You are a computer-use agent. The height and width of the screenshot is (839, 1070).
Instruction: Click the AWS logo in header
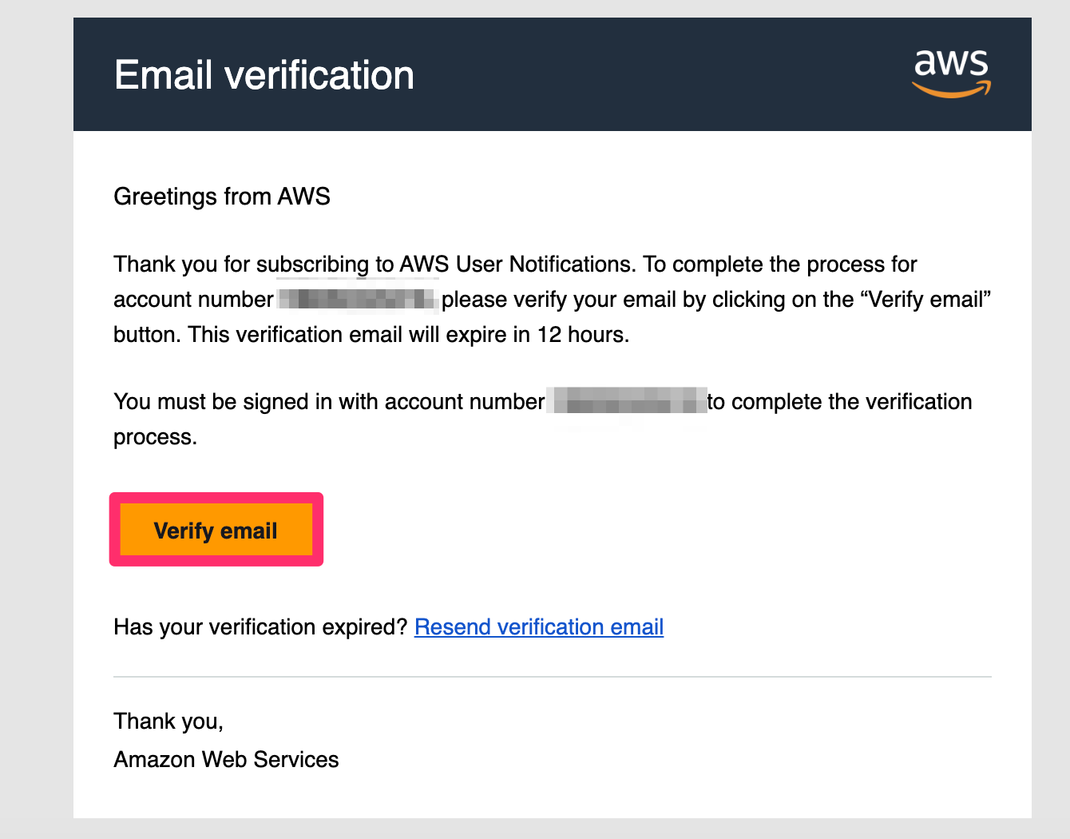tap(952, 73)
